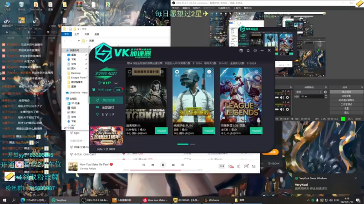Open the gift icon in VK accelerator
This screenshot has height=204, width=364.
click(x=241, y=50)
